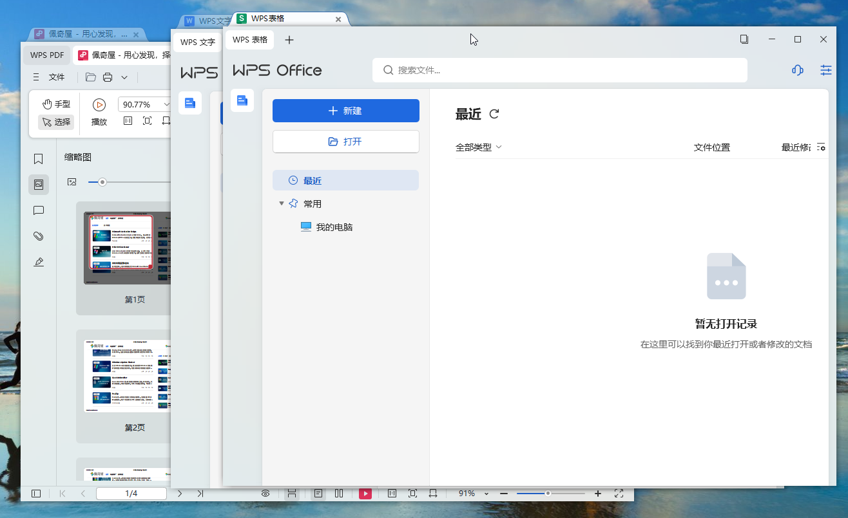Select the inner WPS 表格 tab
This screenshot has width=848, height=518.
[x=250, y=40]
